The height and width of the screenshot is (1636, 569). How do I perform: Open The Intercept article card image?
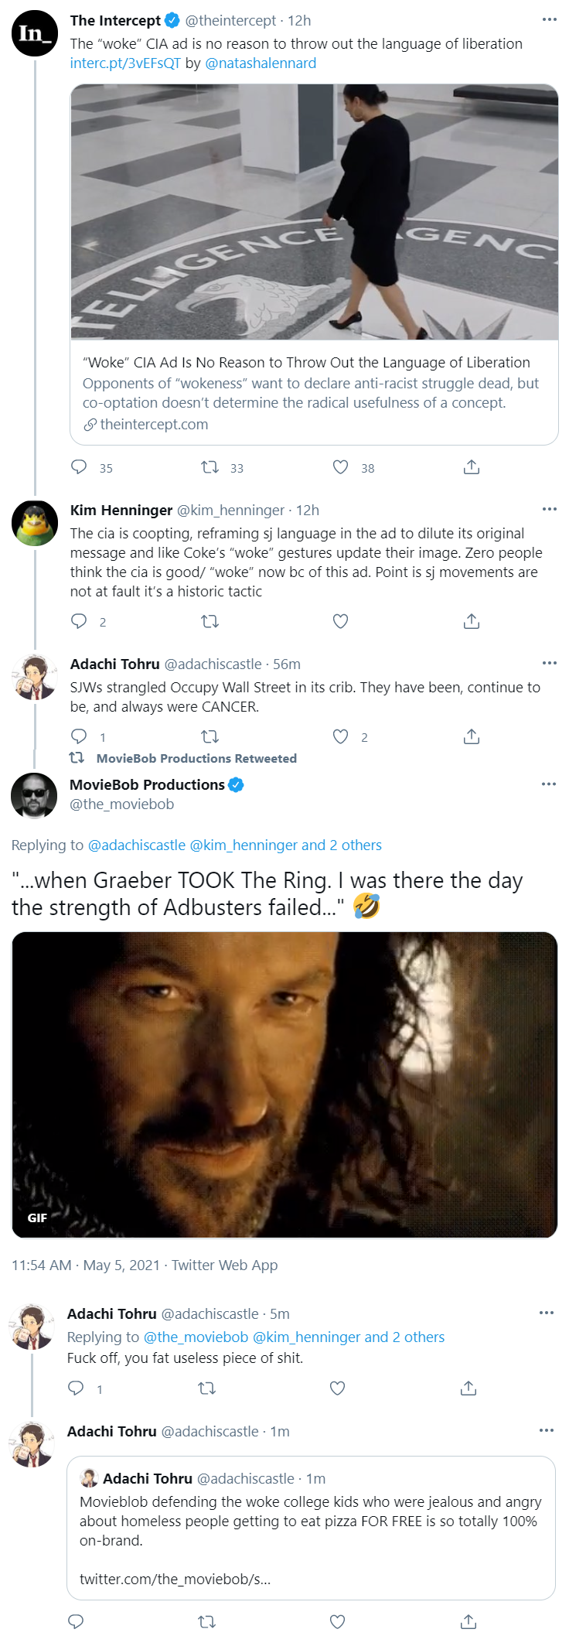pos(315,212)
